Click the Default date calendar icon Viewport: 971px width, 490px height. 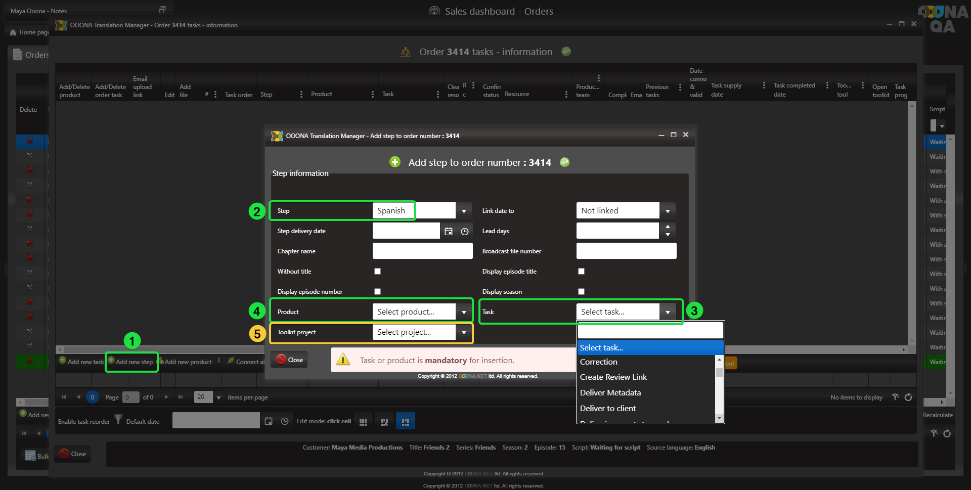click(269, 421)
